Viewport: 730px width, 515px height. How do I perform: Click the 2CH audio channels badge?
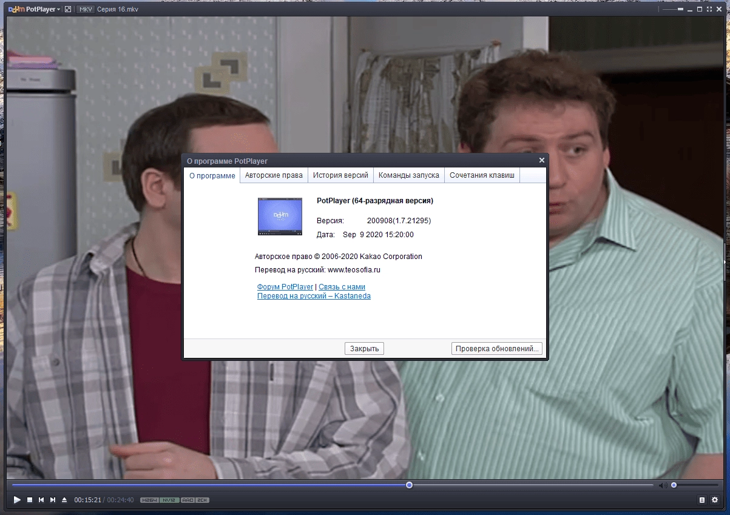click(203, 500)
